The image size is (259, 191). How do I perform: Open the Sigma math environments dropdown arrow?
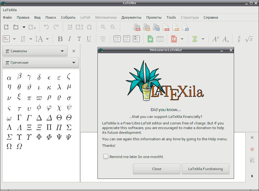pyautogui.click(x=203, y=39)
